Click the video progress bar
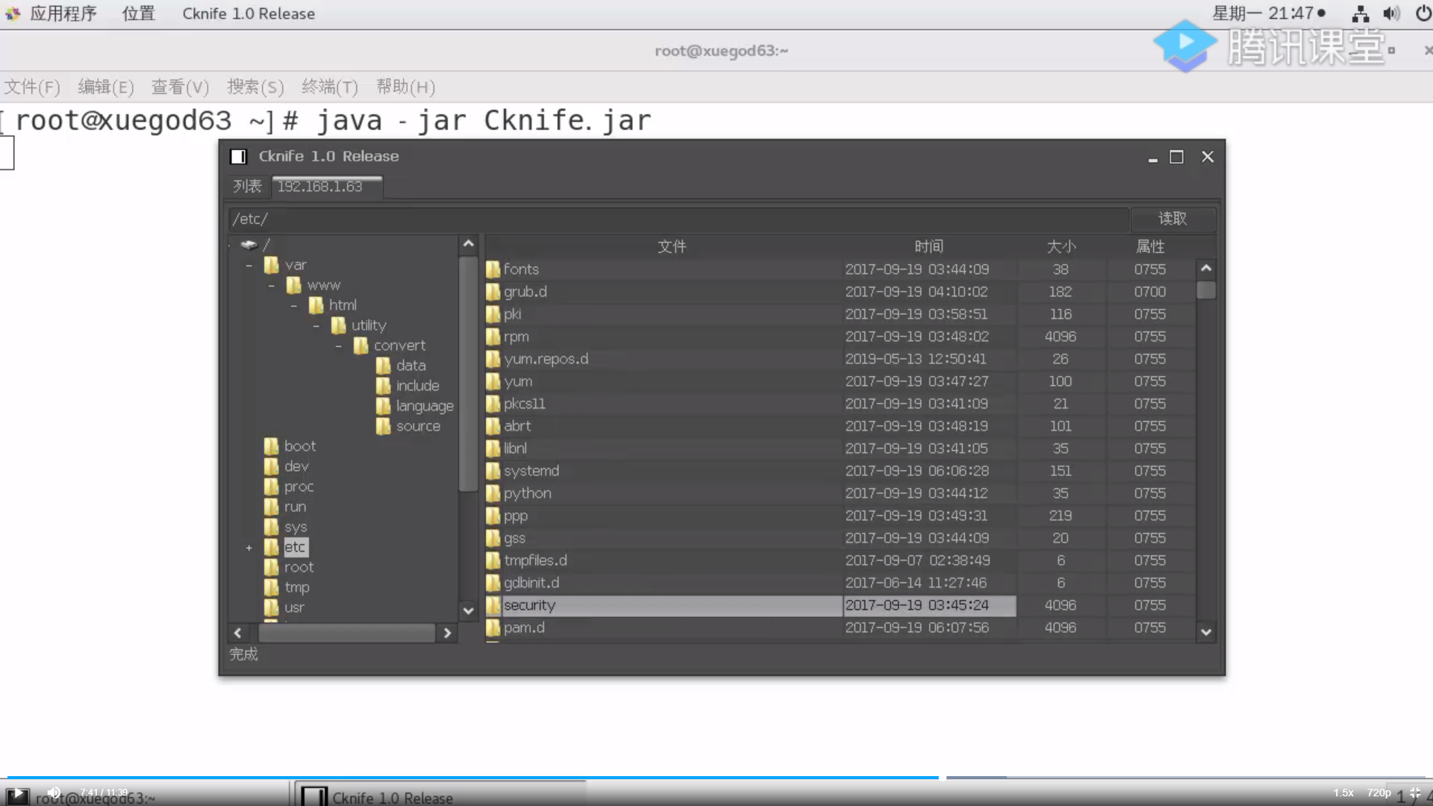Image resolution: width=1433 pixels, height=806 pixels. tap(716, 777)
